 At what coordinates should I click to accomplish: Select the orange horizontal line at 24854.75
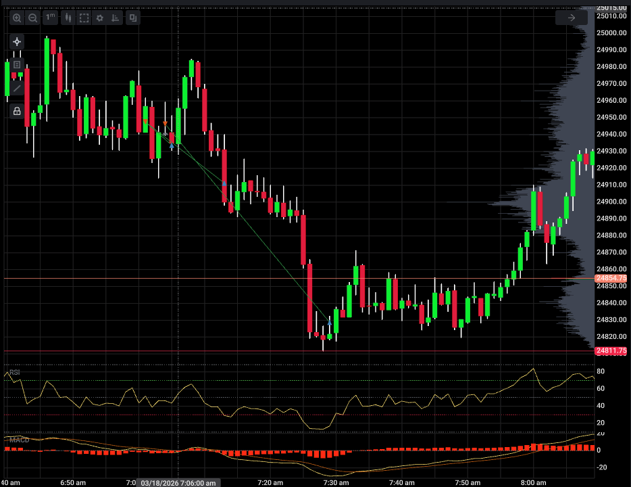pyautogui.click(x=299, y=279)
